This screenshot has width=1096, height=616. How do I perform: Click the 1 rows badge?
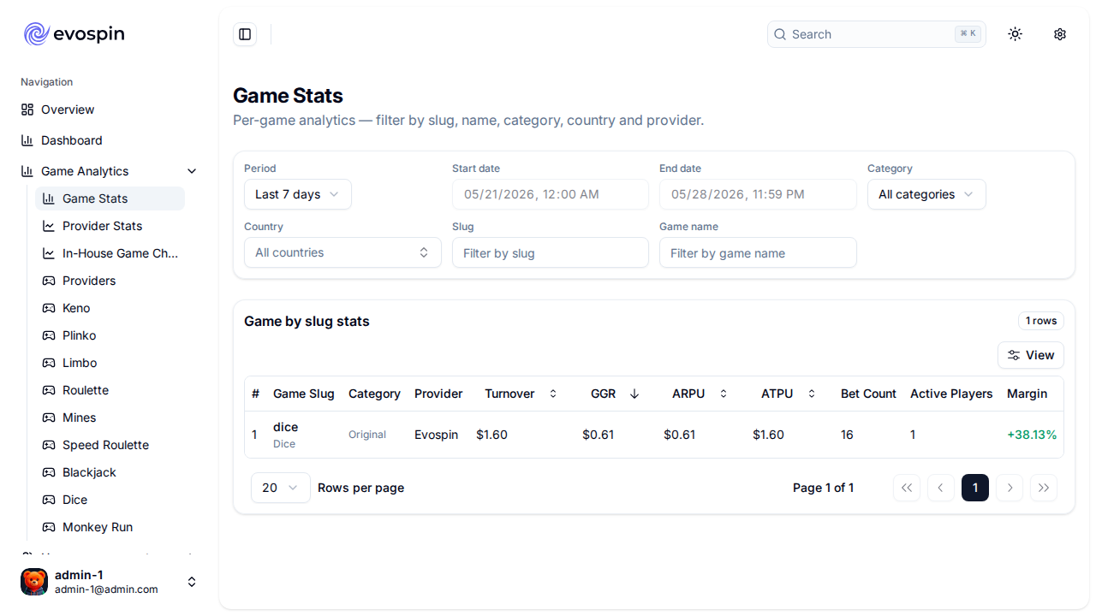pyautogui.click(x=1041, y=321)
